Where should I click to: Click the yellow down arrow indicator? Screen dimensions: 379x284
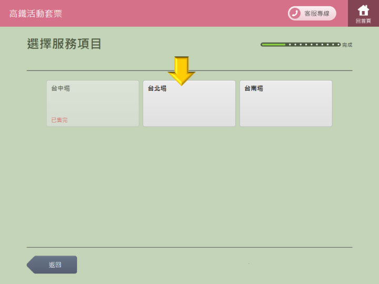pos(182,71)
